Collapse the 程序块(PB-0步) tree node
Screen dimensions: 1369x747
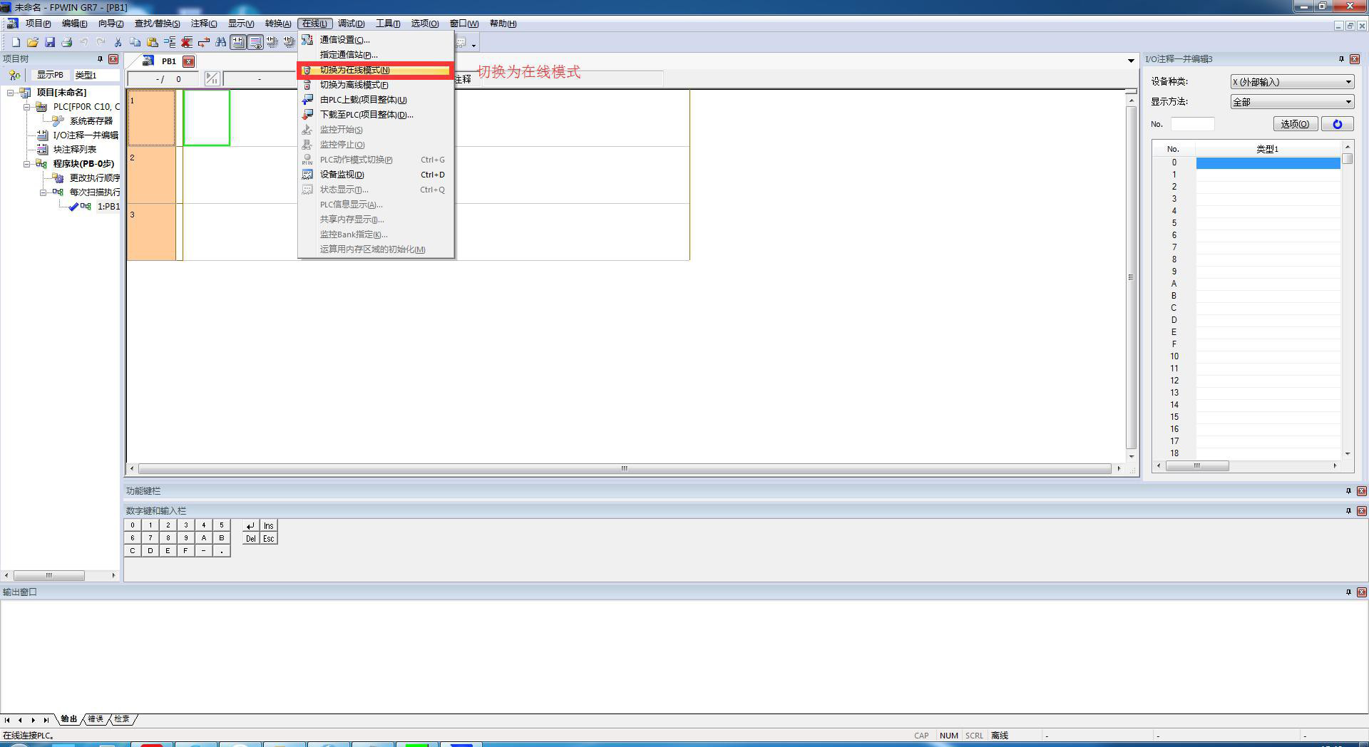click(27, 164)
